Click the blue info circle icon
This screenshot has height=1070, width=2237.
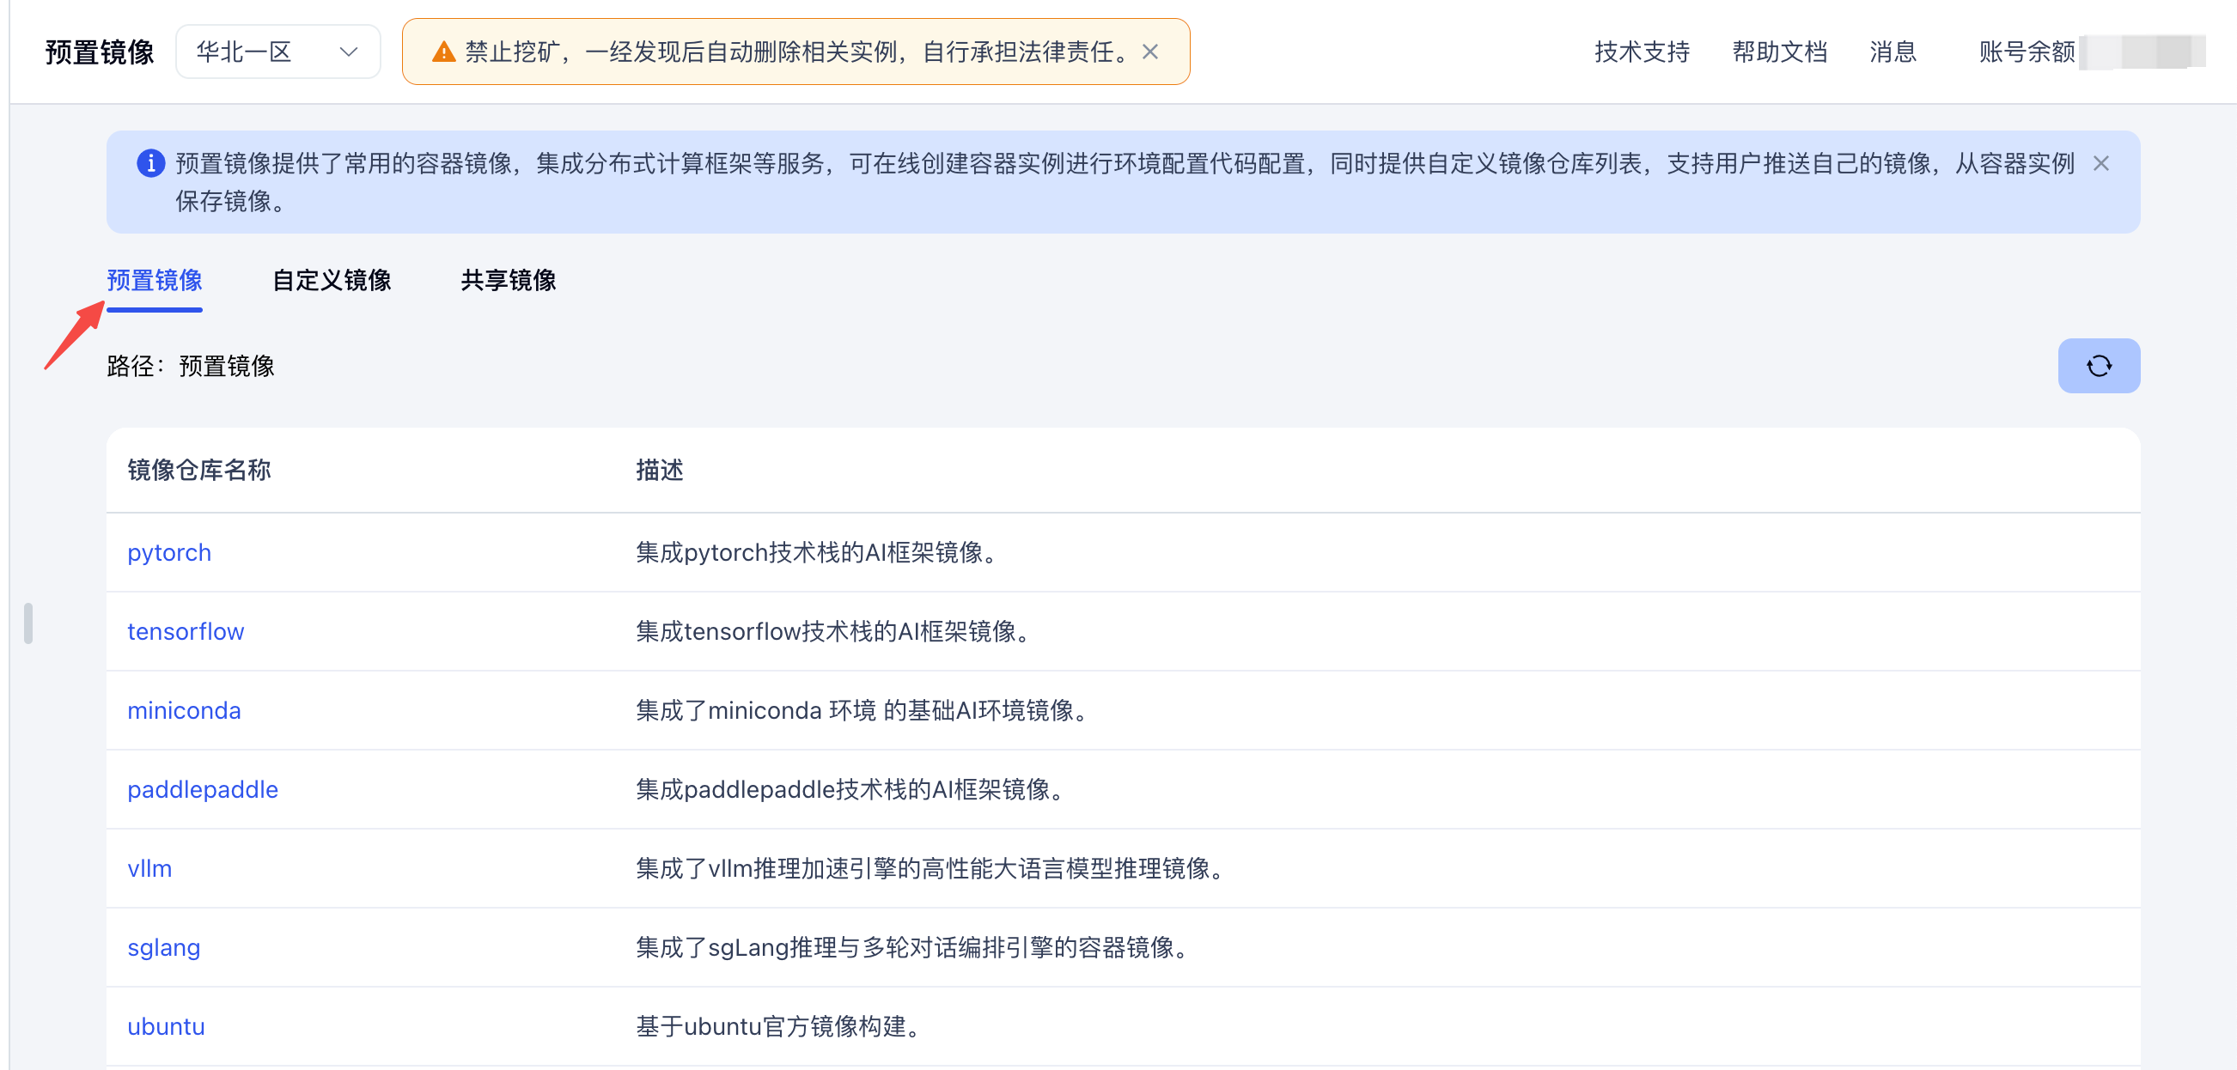coord(150,163)
